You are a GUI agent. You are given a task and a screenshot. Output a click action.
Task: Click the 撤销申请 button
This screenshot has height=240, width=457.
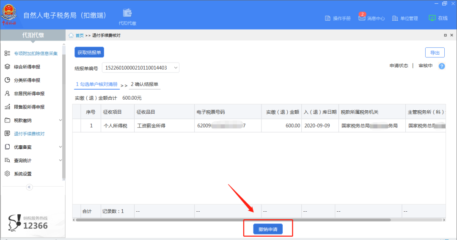(x=268, y=229)
